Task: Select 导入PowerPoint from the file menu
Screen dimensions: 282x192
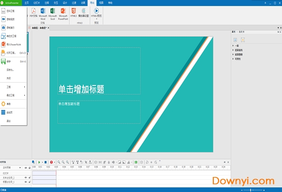Action: click(x=13, y=44)
